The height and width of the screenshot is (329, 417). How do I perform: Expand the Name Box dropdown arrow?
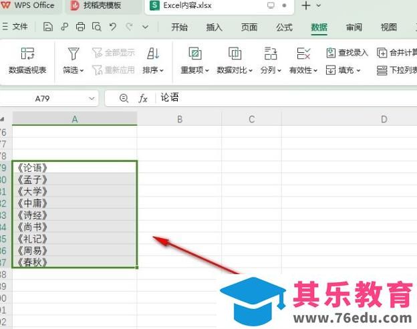(92, 99)
